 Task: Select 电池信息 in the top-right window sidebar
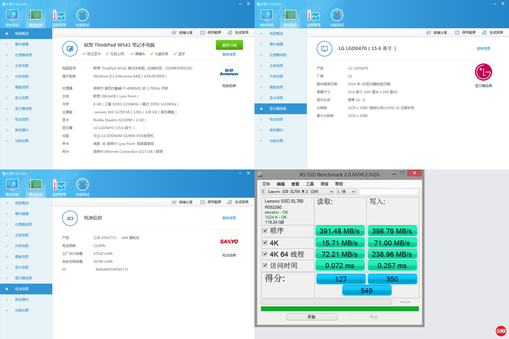point(280,119)
